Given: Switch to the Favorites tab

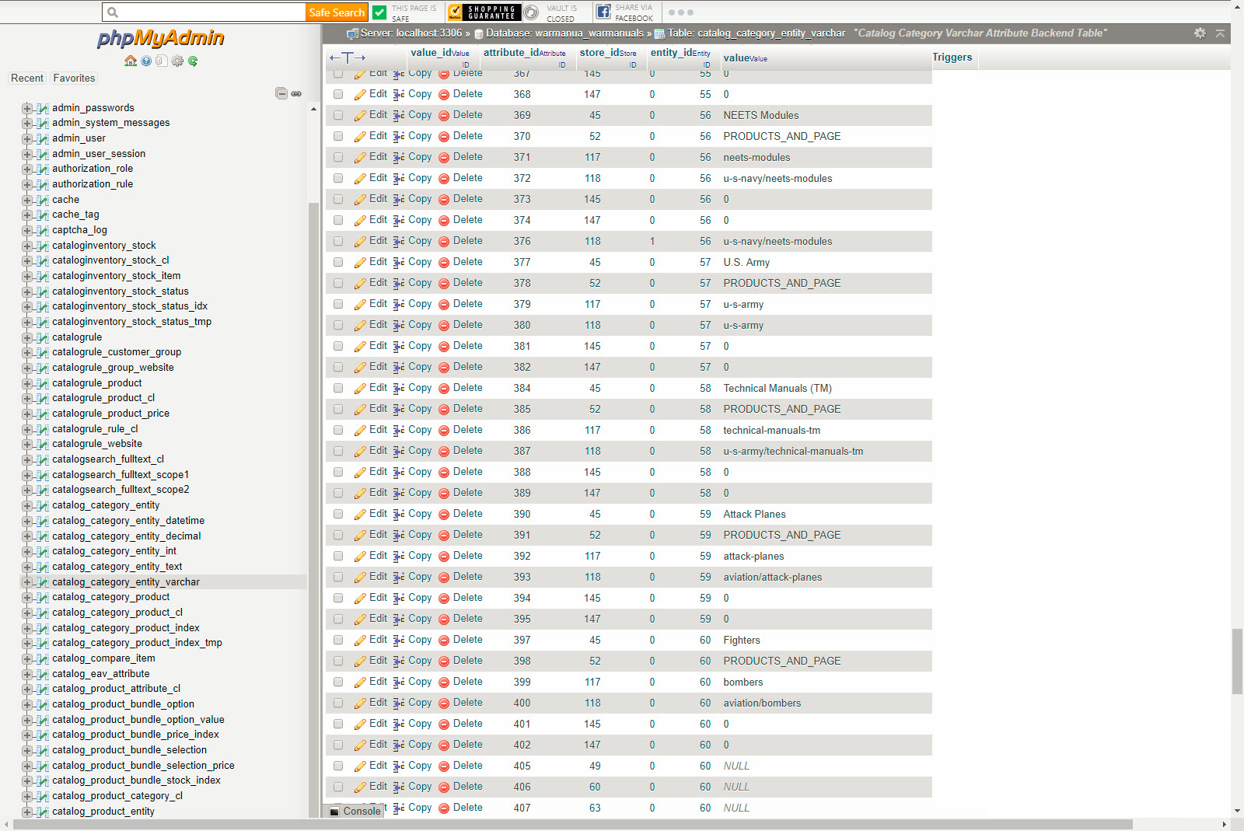Looking at the screenshot, I should (x=74, y=79).
